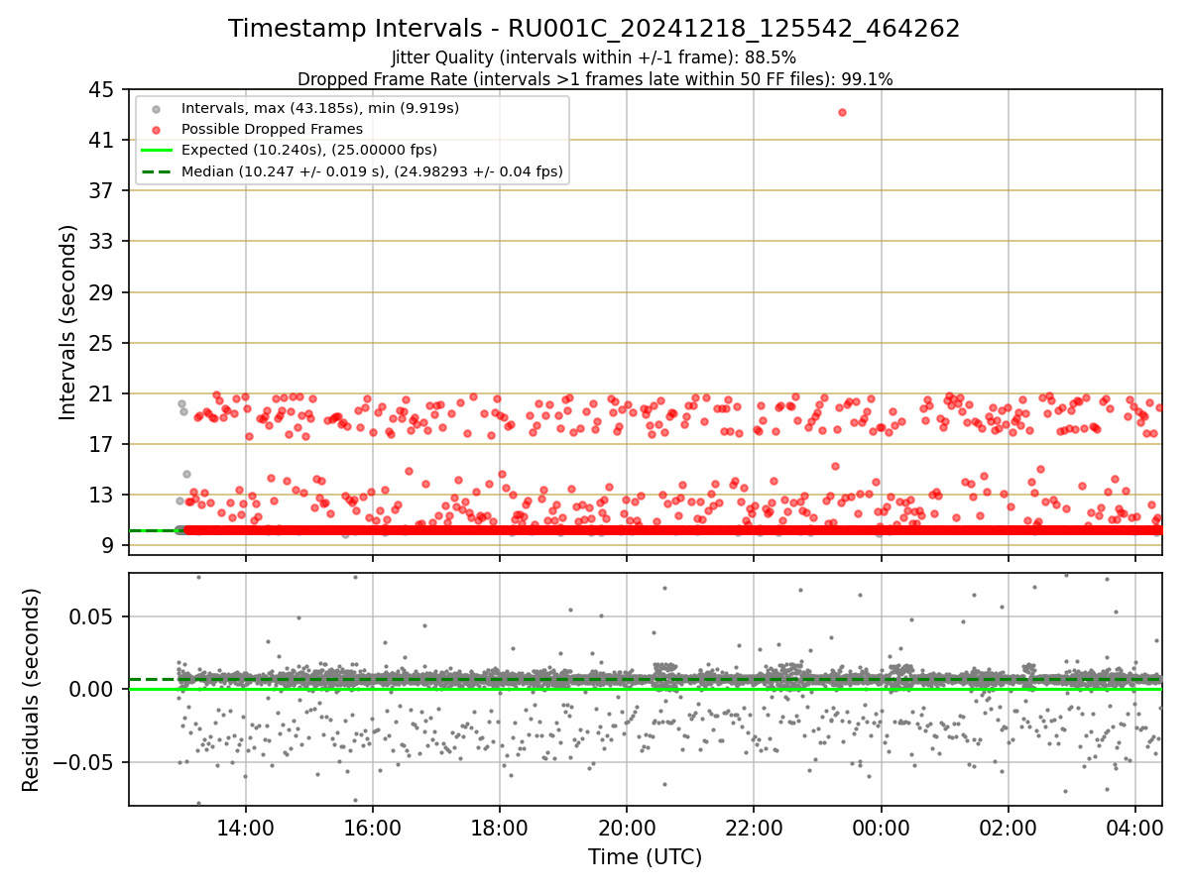Click the 17 y-axis tick label
Screen dimensions: 1190x892
click(101, 444)
